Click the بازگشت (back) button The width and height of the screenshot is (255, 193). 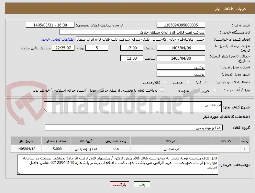(119, 184)
